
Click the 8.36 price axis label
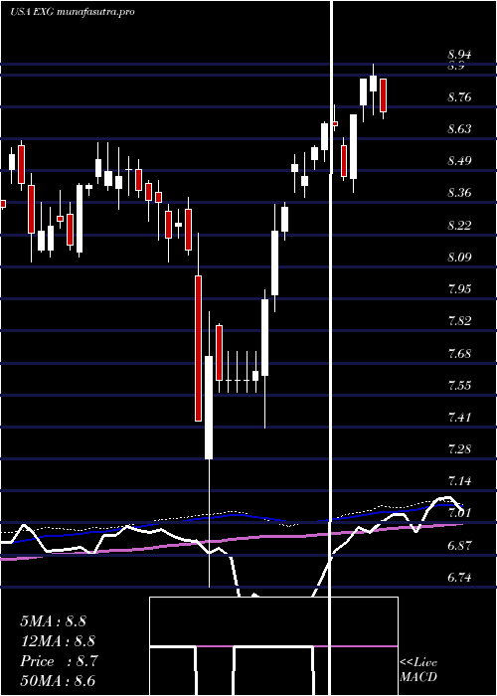459,193
